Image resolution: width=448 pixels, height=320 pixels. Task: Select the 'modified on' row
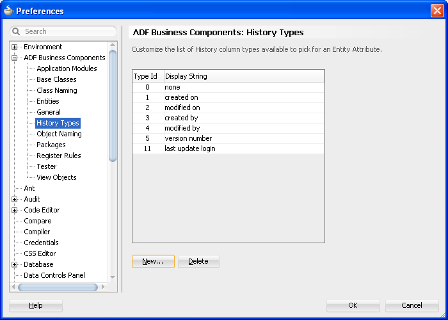(228, 108)
